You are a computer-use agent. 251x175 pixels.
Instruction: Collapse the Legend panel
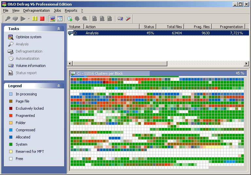point(59,86)
